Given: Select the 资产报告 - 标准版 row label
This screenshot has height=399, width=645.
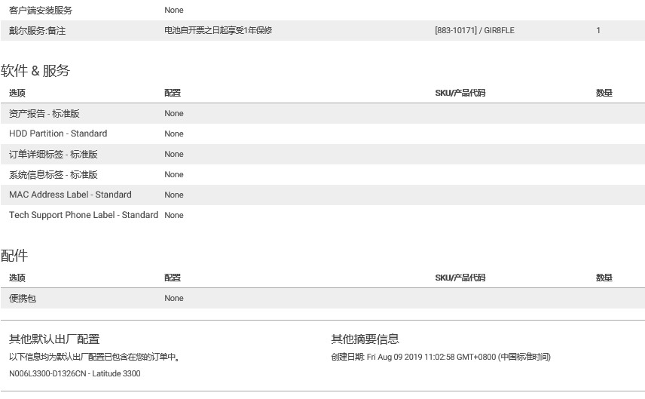Looking at the screenshot, I should pos(44,113).
